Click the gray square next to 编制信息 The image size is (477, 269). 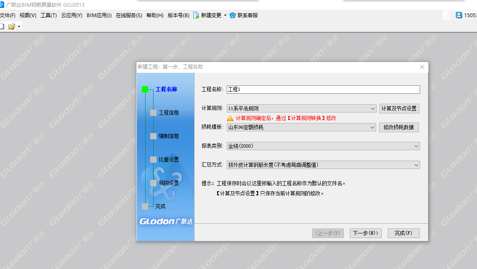coord(153,136)
